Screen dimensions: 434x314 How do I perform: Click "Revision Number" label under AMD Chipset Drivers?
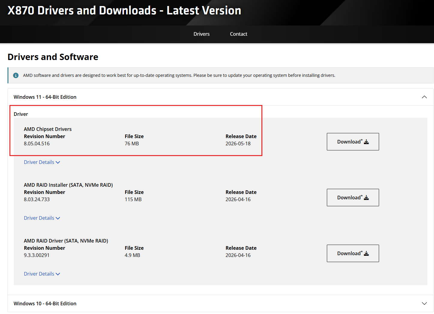pos(44,136)
